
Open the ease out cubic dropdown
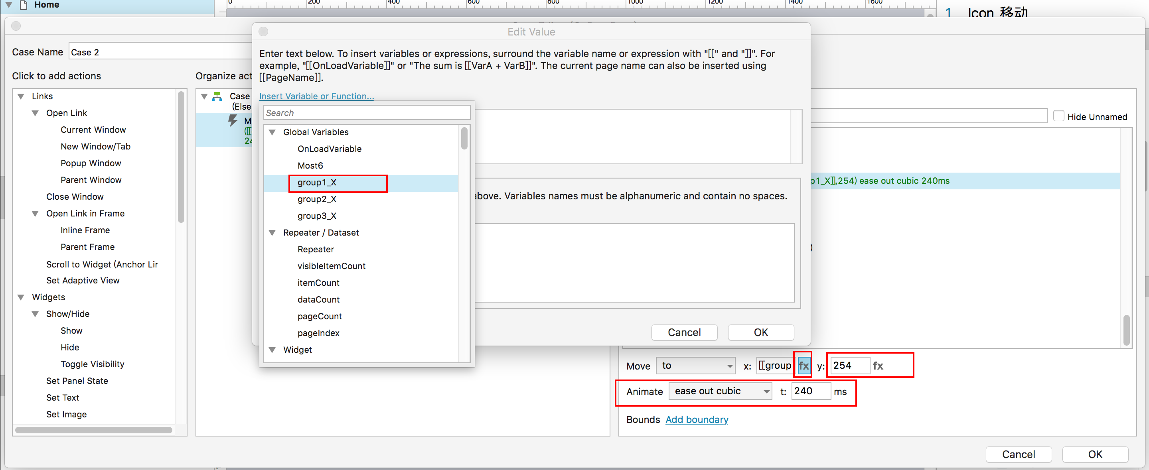[720, 391]
